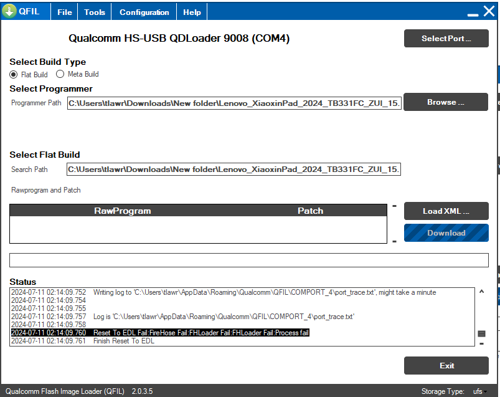
Task: Minimize the QFIL window
Action: [x=473, y=15]
